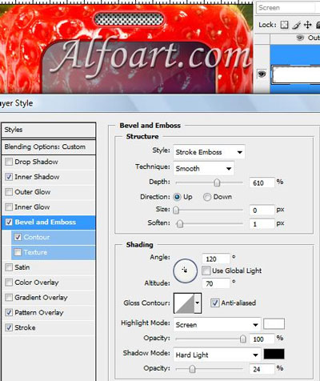The image size is (320, 381).
Task: Open the Gloss Contour picker arrow
Action: point(198,303)
